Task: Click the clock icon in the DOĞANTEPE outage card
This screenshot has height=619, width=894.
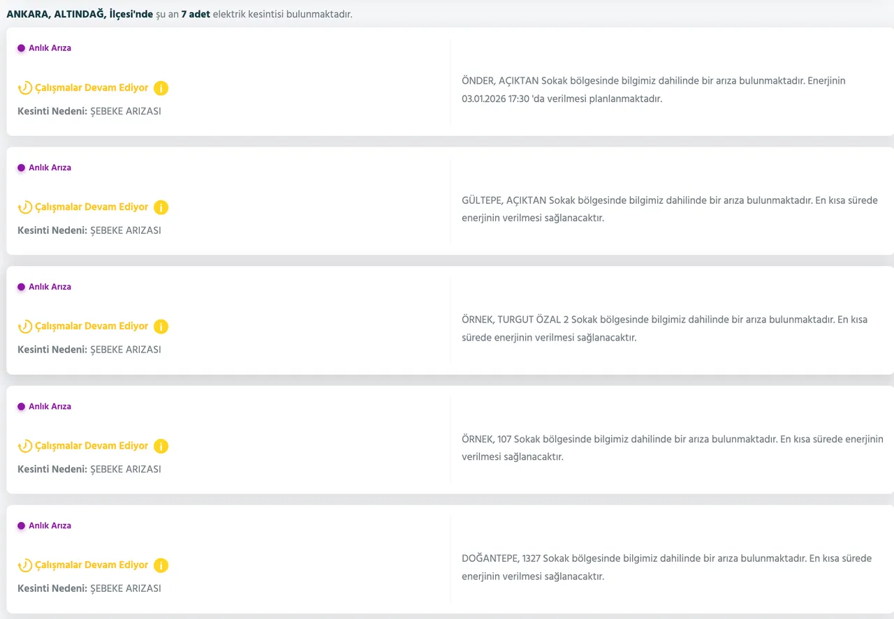Action: pyautogui.click(x=25, y=565)
